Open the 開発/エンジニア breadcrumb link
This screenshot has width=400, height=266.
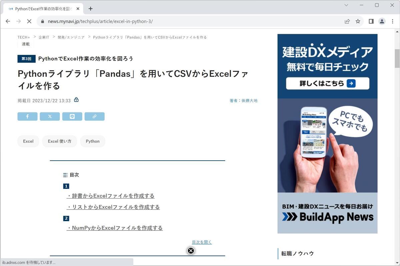click(x=71, y=37)
